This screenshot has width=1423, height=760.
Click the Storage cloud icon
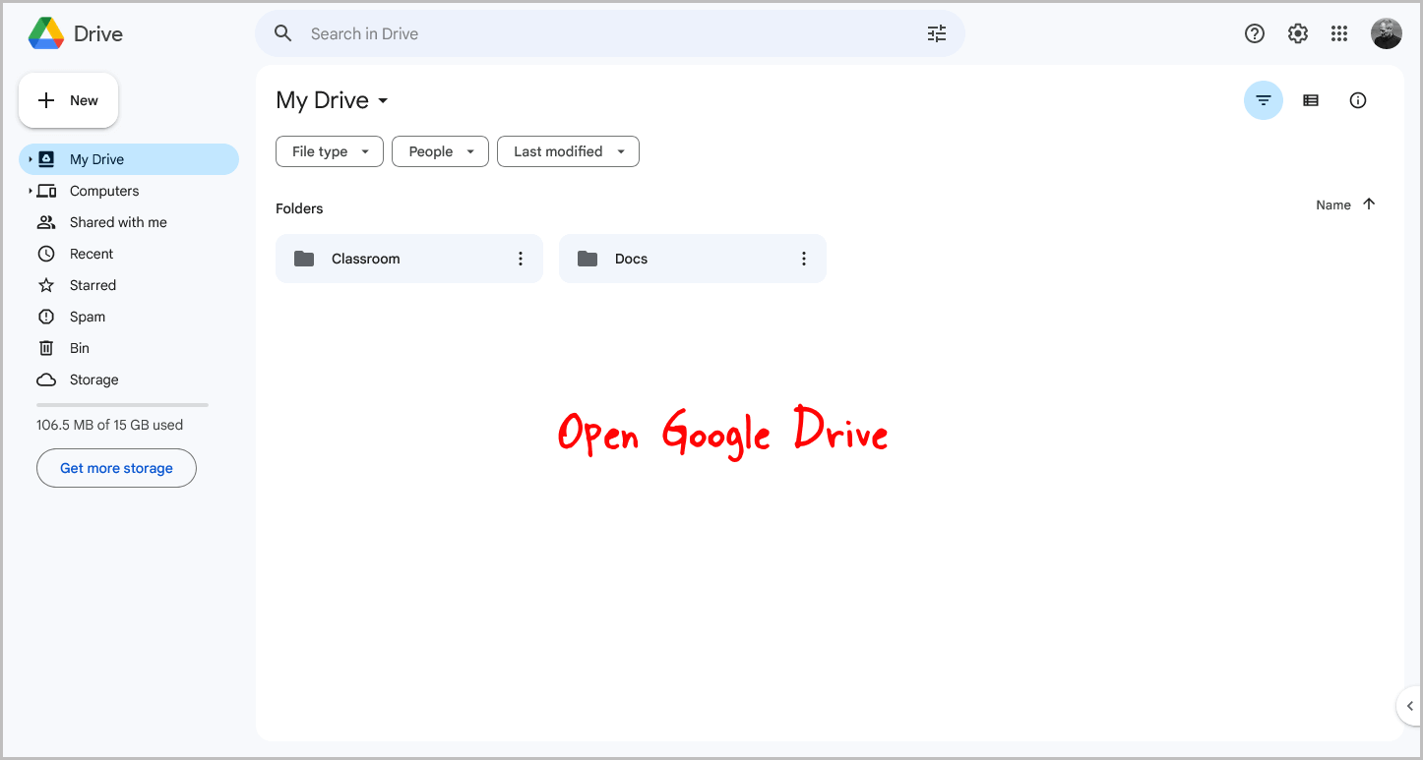point(46,380)
